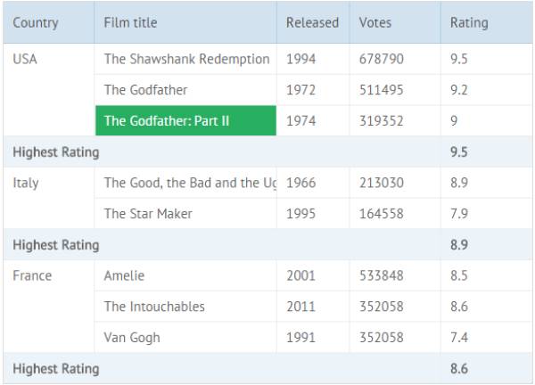Screen dimensions: 535x385
Task: Select the 1966 released year cell
Action: (x=313, y=183)
